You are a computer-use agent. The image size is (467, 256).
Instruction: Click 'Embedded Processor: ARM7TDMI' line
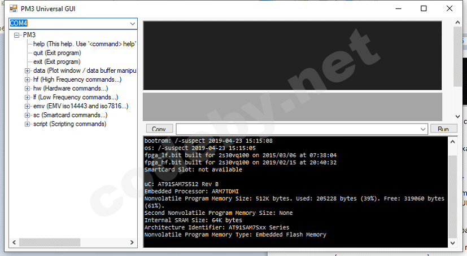[191, 191]
